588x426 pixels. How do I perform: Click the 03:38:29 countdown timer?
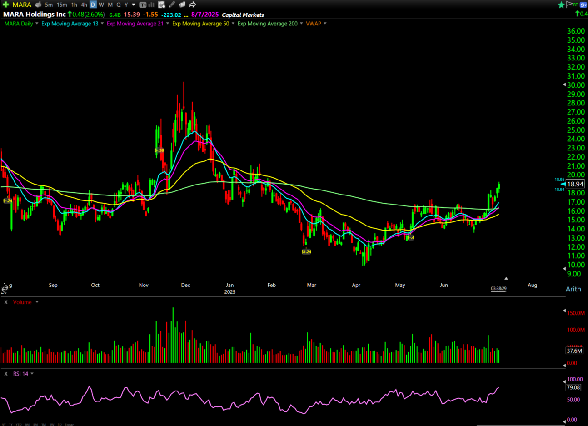pyautogui.click(x=498, y=288)
